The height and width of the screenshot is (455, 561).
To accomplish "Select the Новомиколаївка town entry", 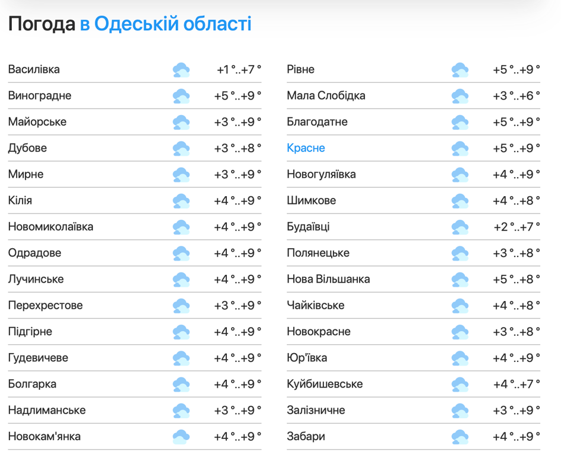I will [50, 227].
